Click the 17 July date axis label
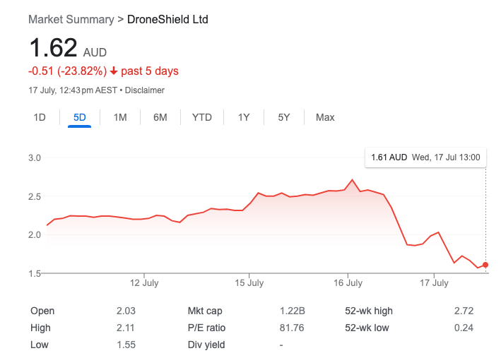 pos(435,283)
